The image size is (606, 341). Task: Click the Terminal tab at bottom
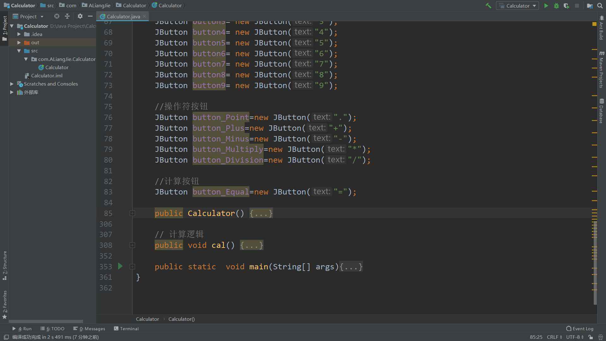(129, 328)
